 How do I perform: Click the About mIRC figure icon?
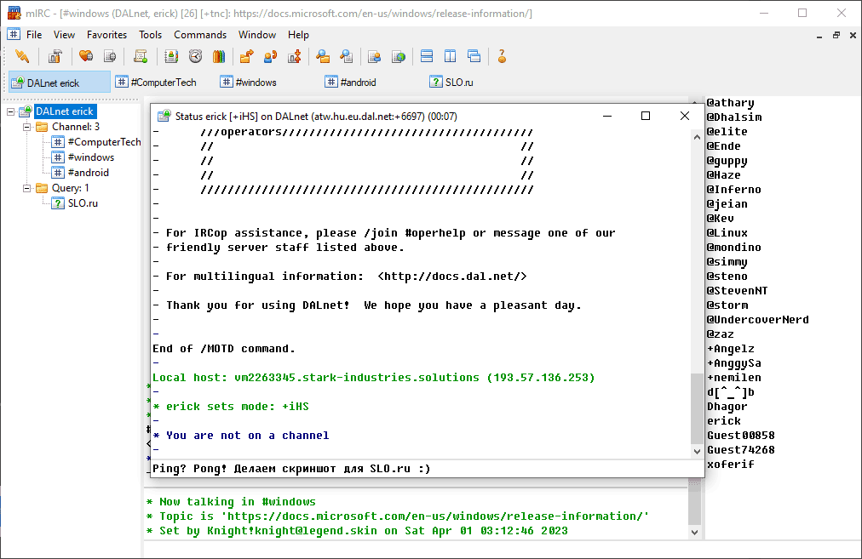[502, 56]
